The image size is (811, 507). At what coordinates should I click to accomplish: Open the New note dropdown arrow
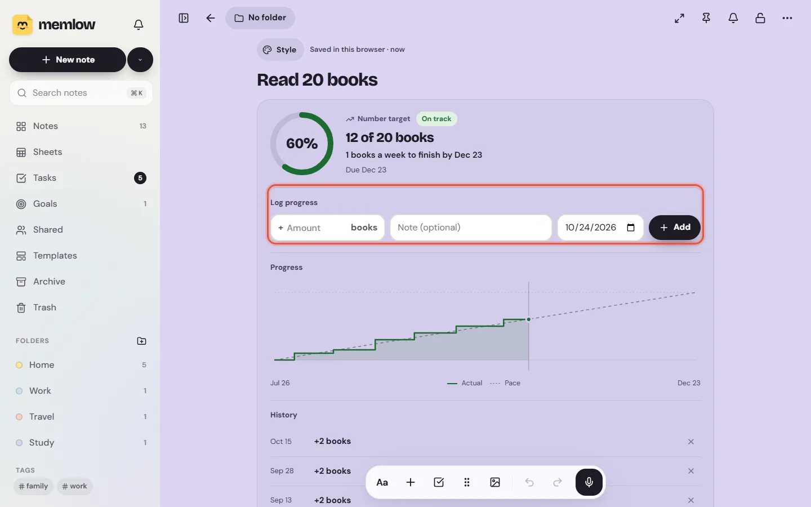[x=140, y=60]
